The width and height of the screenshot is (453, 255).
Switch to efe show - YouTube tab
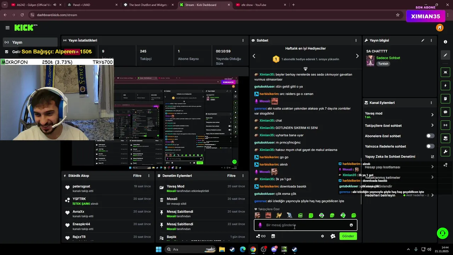[x=261, y=5]
